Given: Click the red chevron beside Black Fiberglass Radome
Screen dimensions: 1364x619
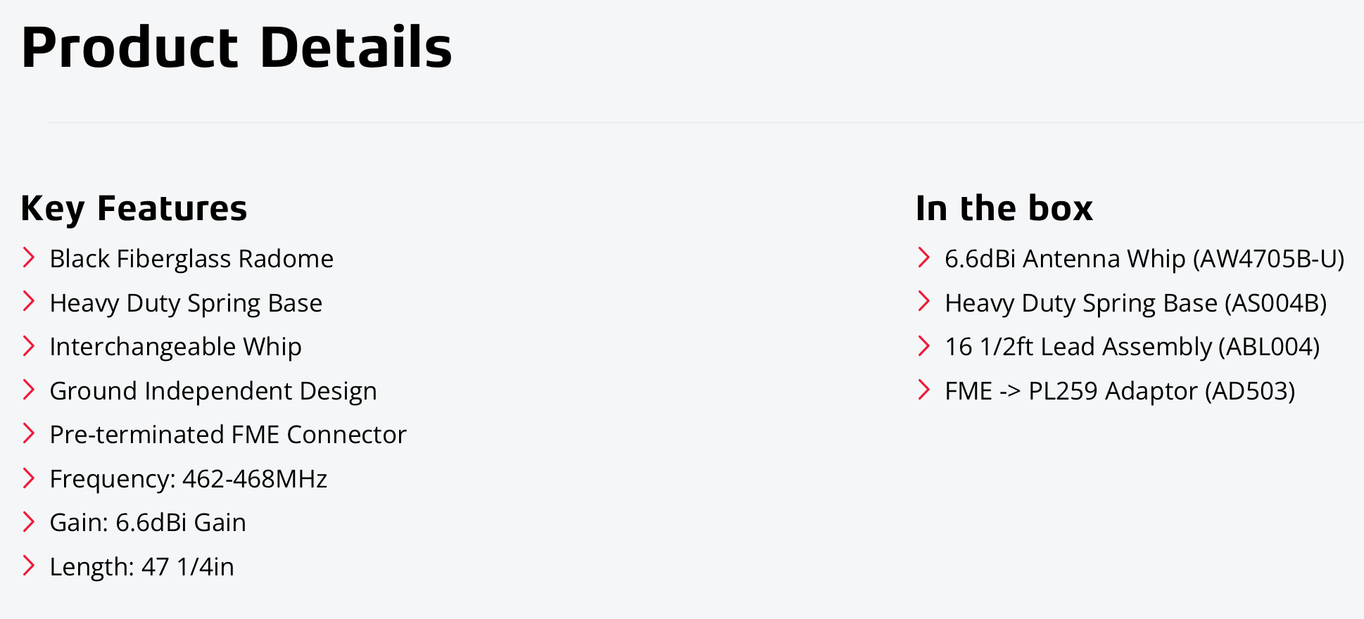Looking at the screenshot, I should 29,257.
